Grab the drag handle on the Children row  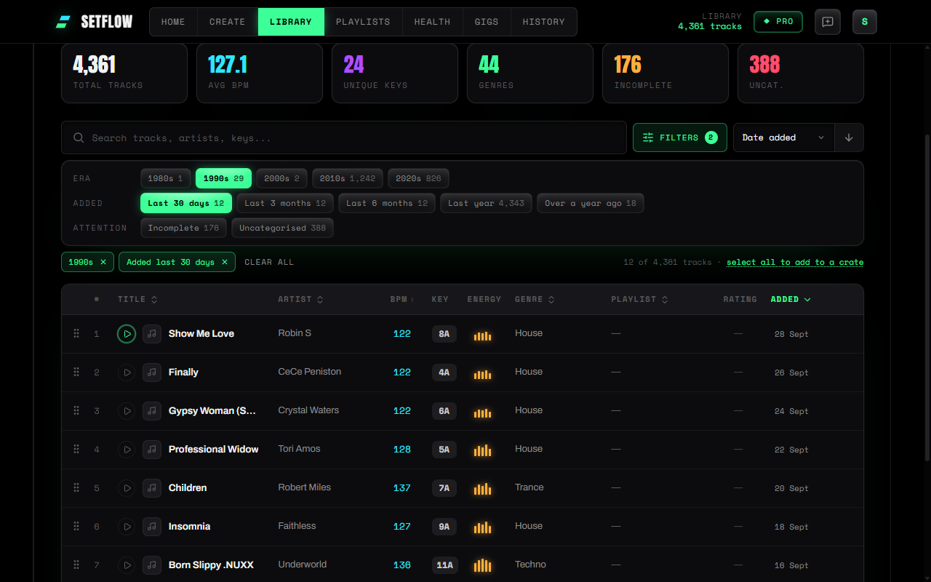[76, 487]
